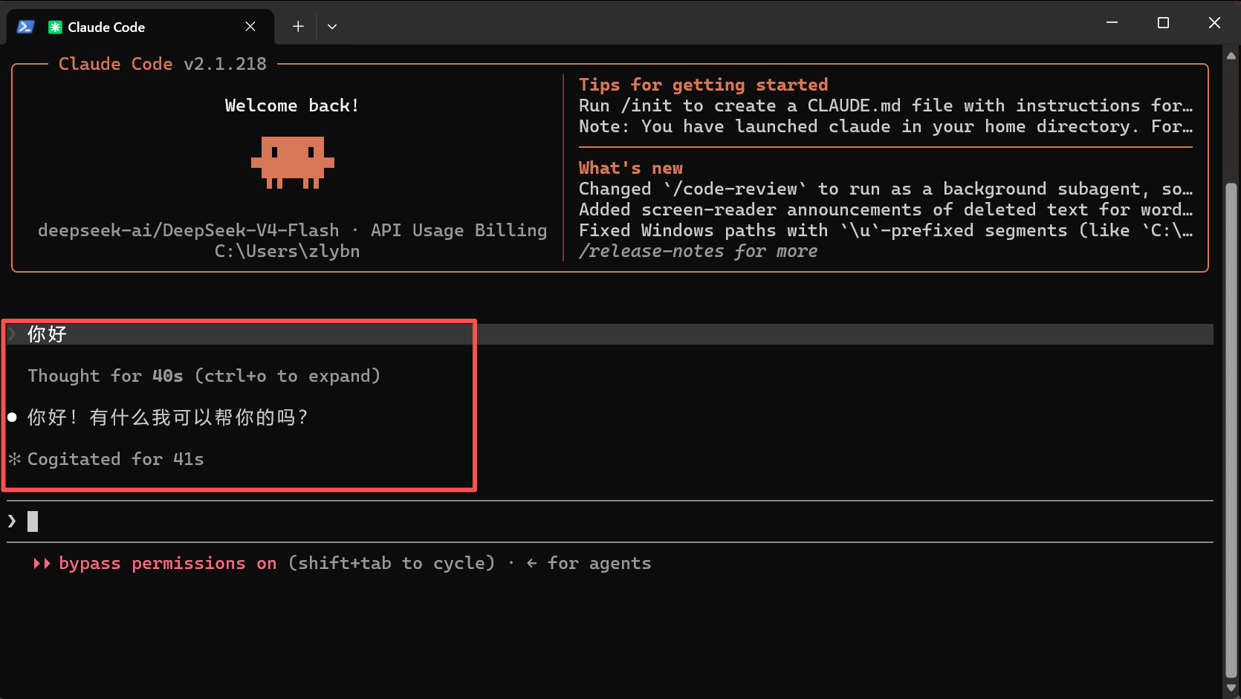Click the 'Welcome back!' text
This screenshot has height=699, width=1241.
[292, 105]
